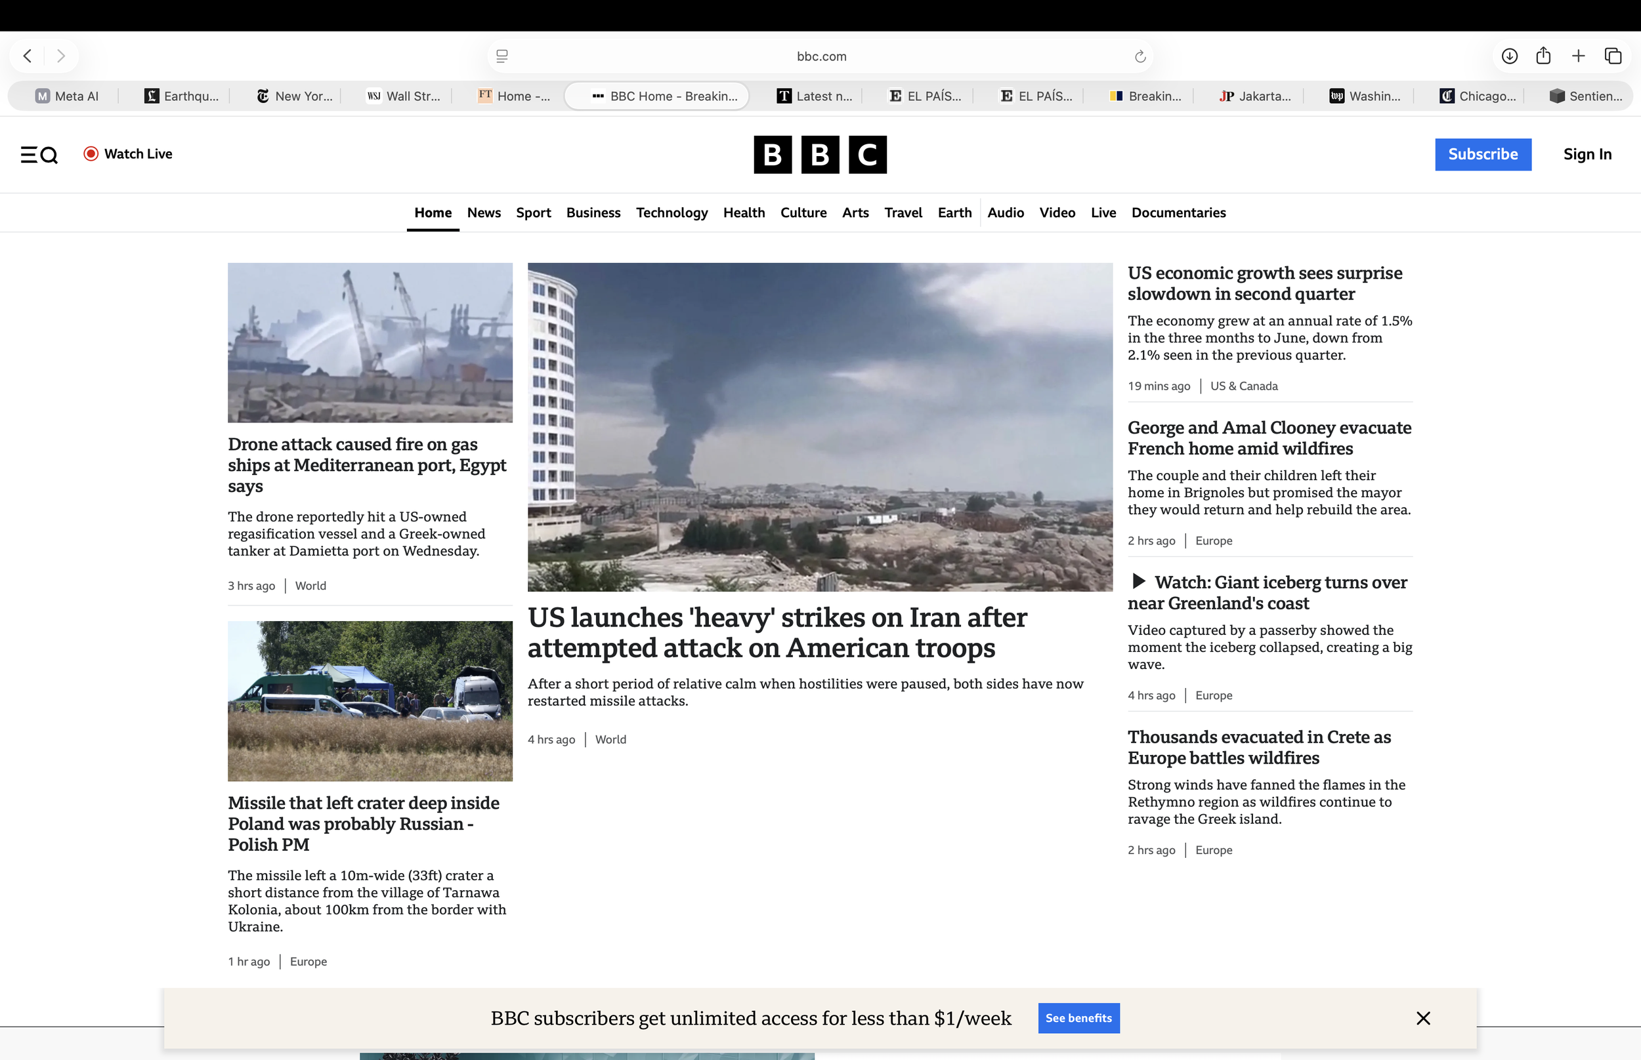Go back with the browser back arrow
Viewport: 1641px width, 1060px height.
[x=28, y=56]
